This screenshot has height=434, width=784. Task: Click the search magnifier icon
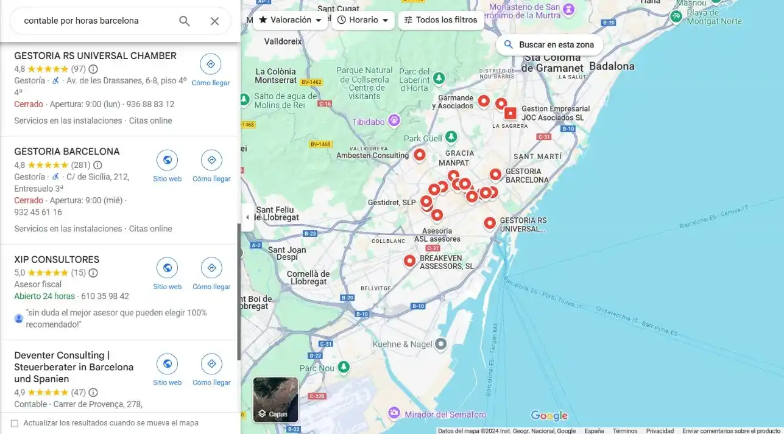[185, 21]
